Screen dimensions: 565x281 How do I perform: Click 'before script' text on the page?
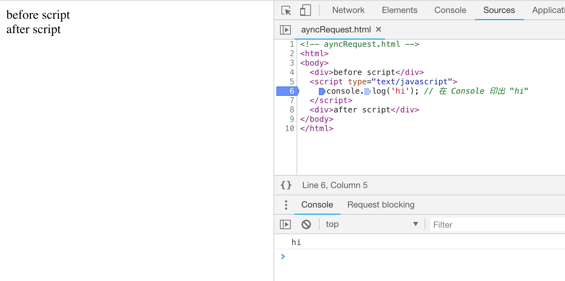click(38, 15)
